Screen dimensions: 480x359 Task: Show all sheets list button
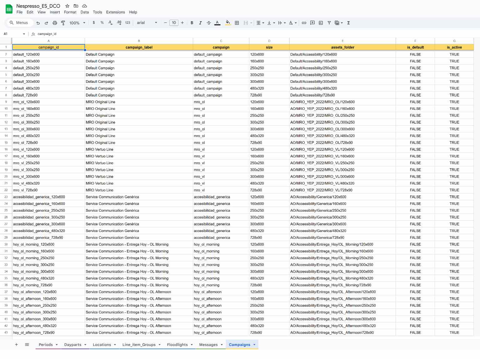tap(27, 345)
